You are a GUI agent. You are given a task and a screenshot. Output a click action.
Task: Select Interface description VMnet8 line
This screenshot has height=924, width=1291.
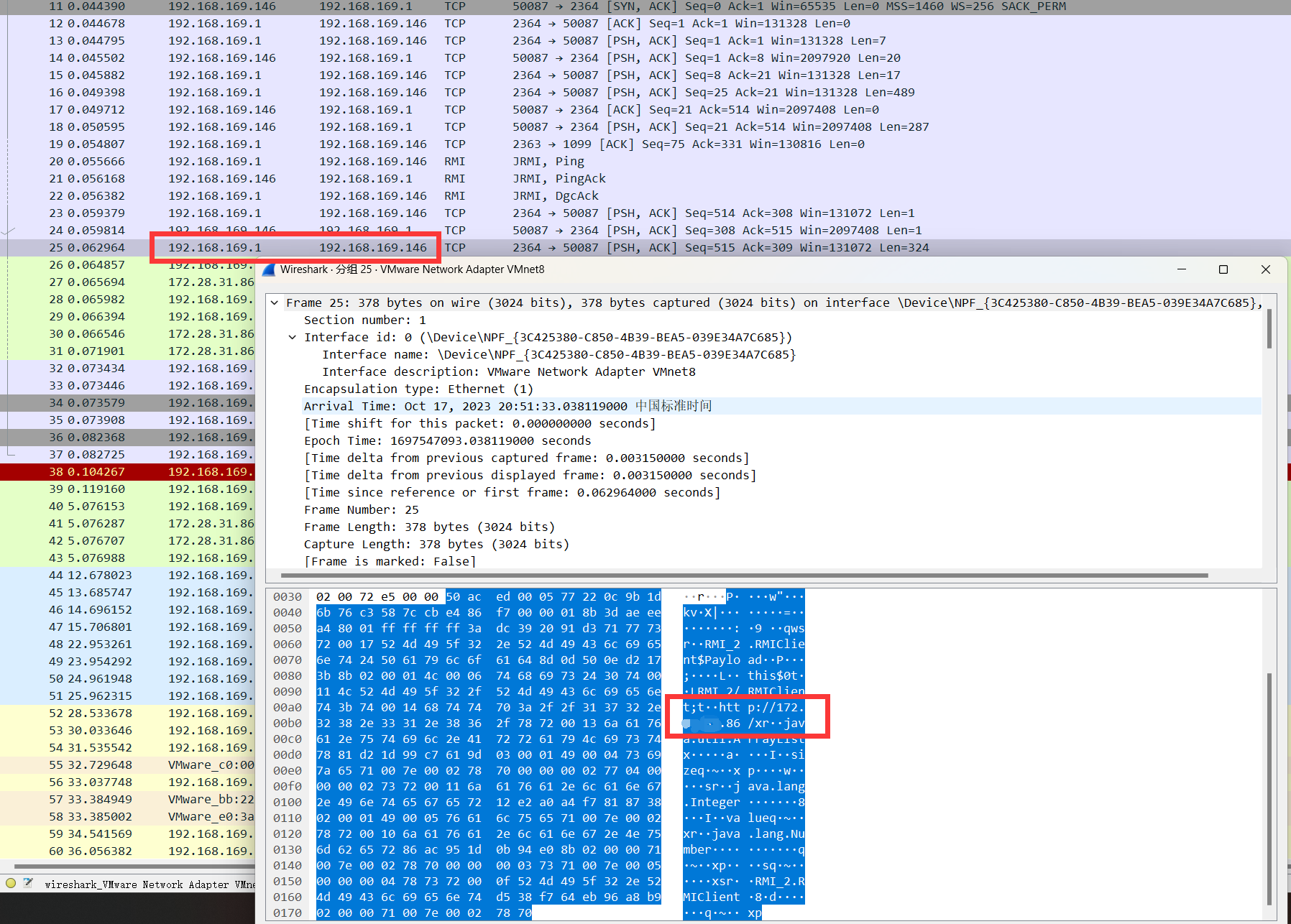tap(509, 372)
